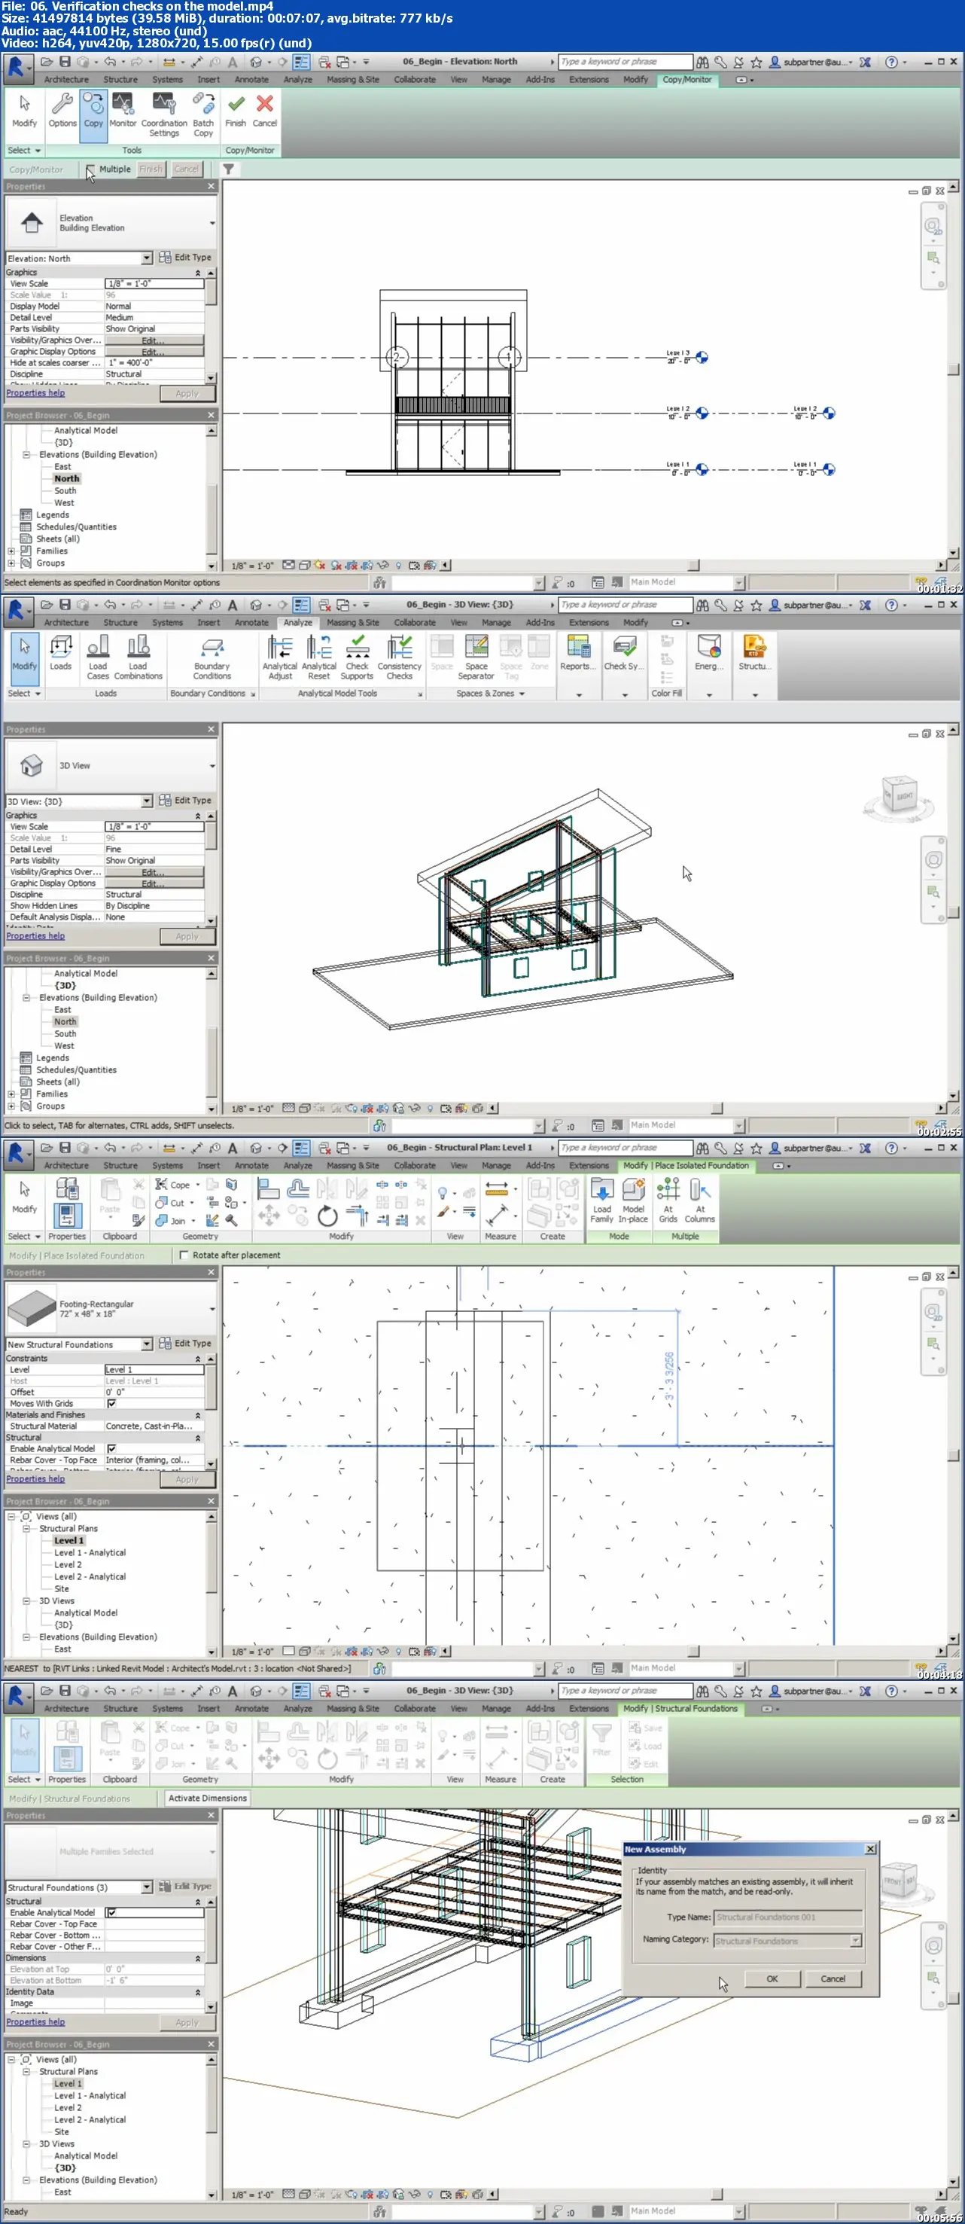Open the New Structural Foundations dropdown

pos(147,1344)
